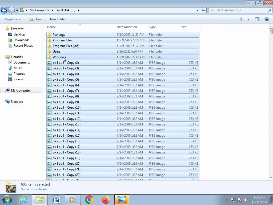Click the volume speaker tray icon
This screenshot has width=273, height=205.
pos(246,200)
